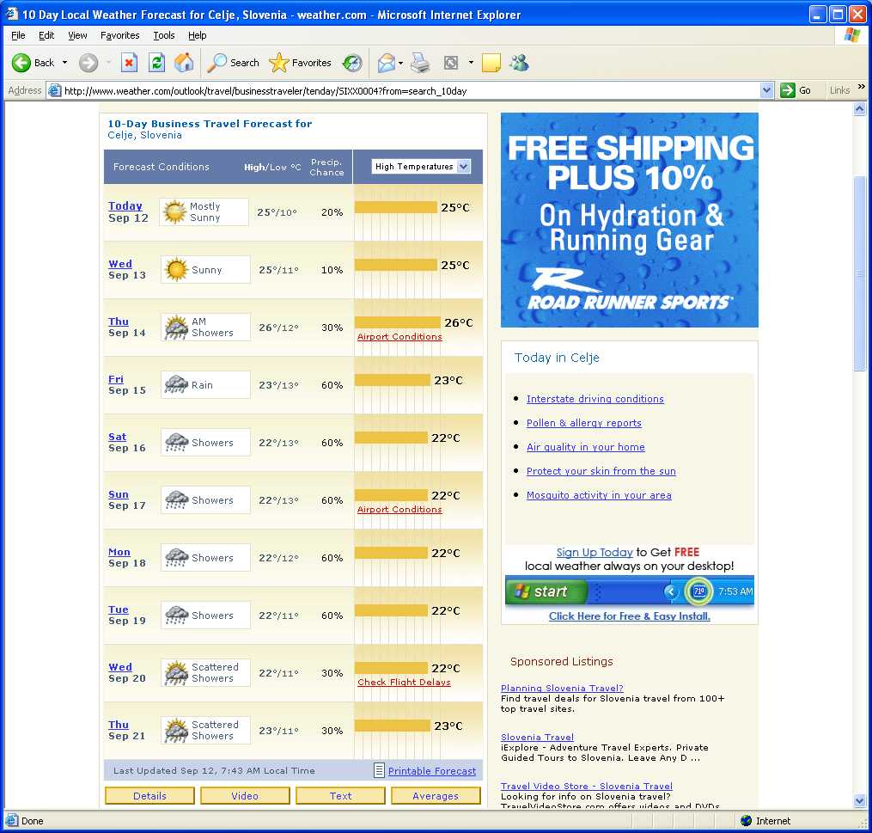This screenshot has width=872, height=833.
Task: Open the Mail icon dropdown arrow
Action: coord(400,63)
